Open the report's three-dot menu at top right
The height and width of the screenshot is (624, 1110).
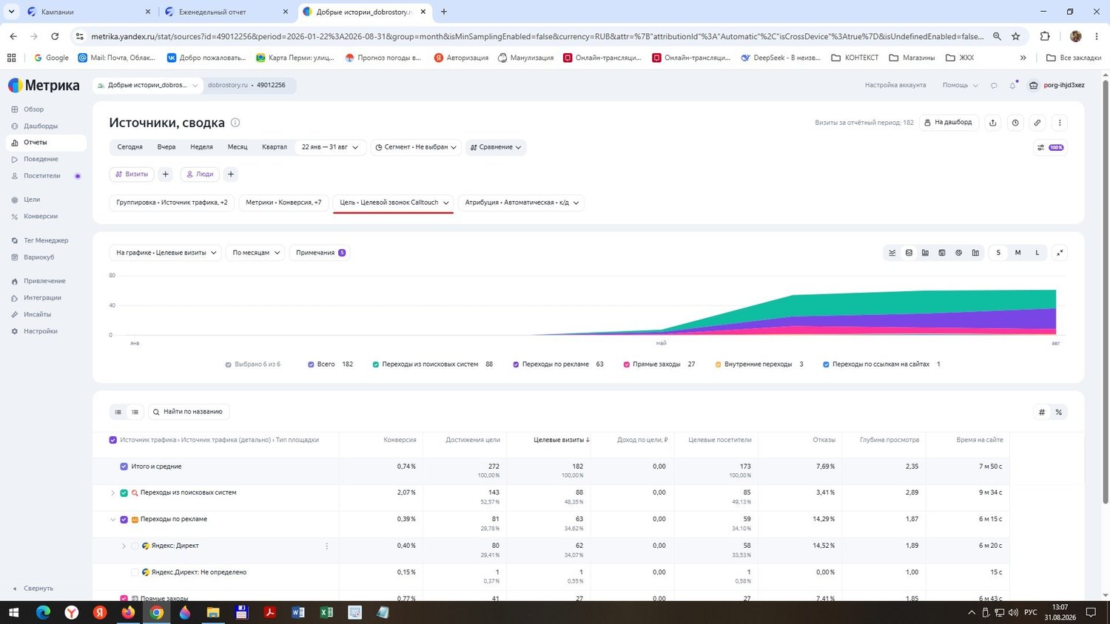coord(1060,123)
